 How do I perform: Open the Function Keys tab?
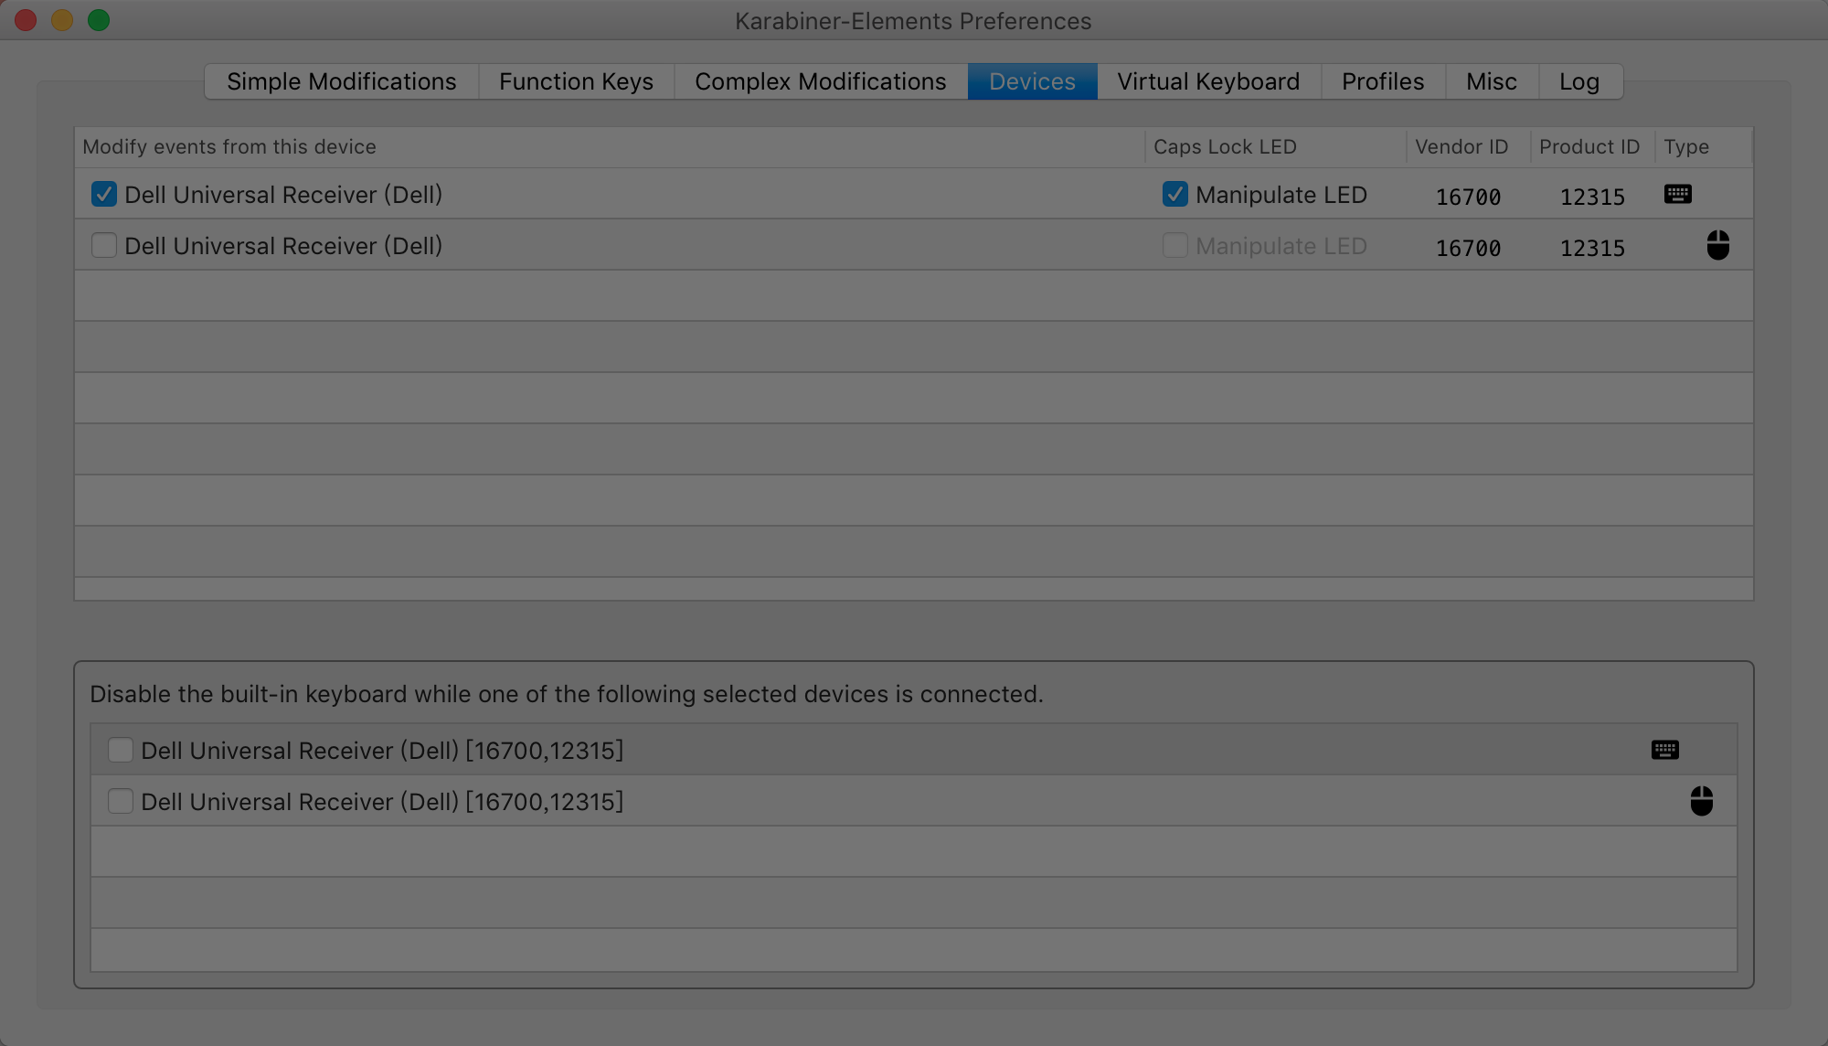pos(576,81)
